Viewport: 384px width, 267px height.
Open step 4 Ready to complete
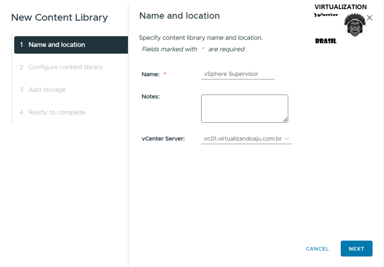coord(57,112)
